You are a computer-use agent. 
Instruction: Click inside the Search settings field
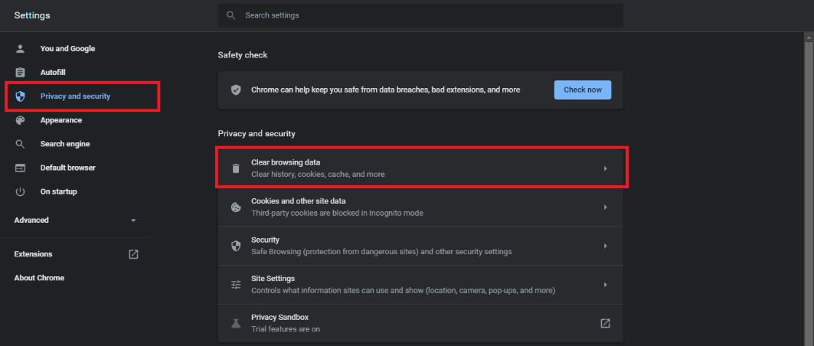[x=420, y=15]
